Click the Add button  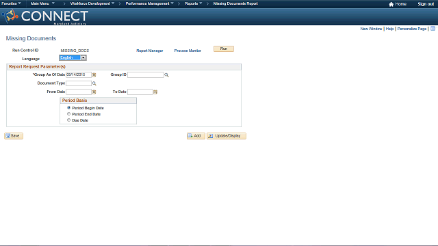click(x=196, y=136)
